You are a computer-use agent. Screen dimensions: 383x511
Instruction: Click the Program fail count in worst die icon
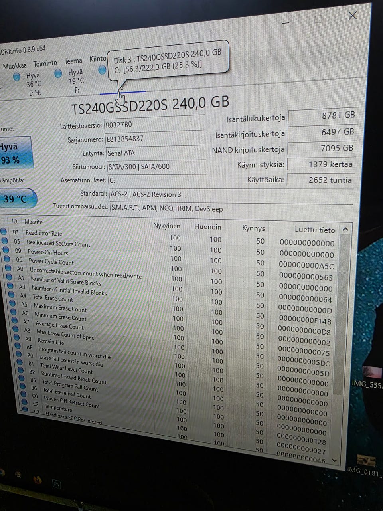click(18, 345)
